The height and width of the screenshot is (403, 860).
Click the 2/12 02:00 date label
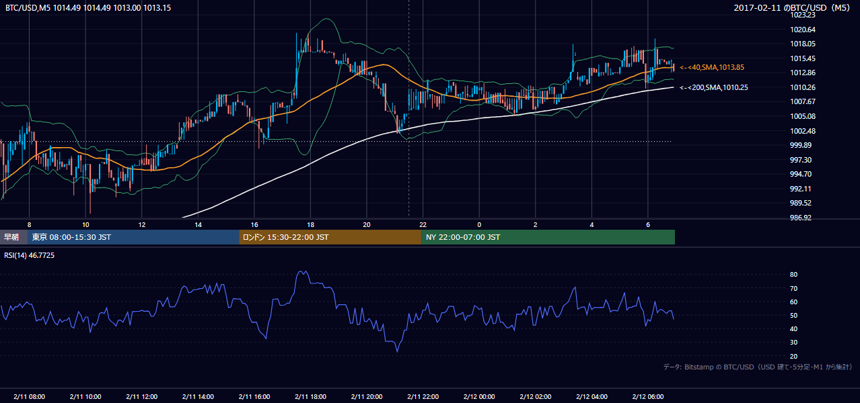click(535, 396)
